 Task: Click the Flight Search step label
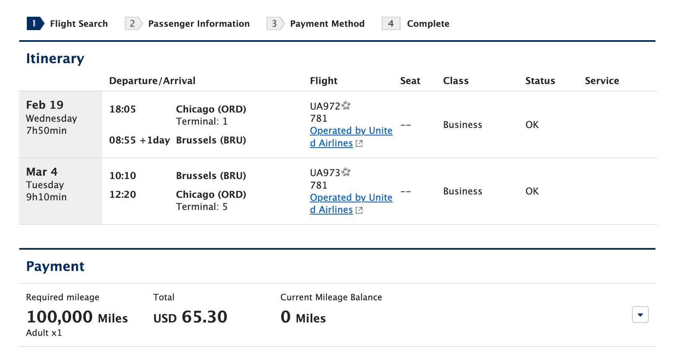[79, 24]
